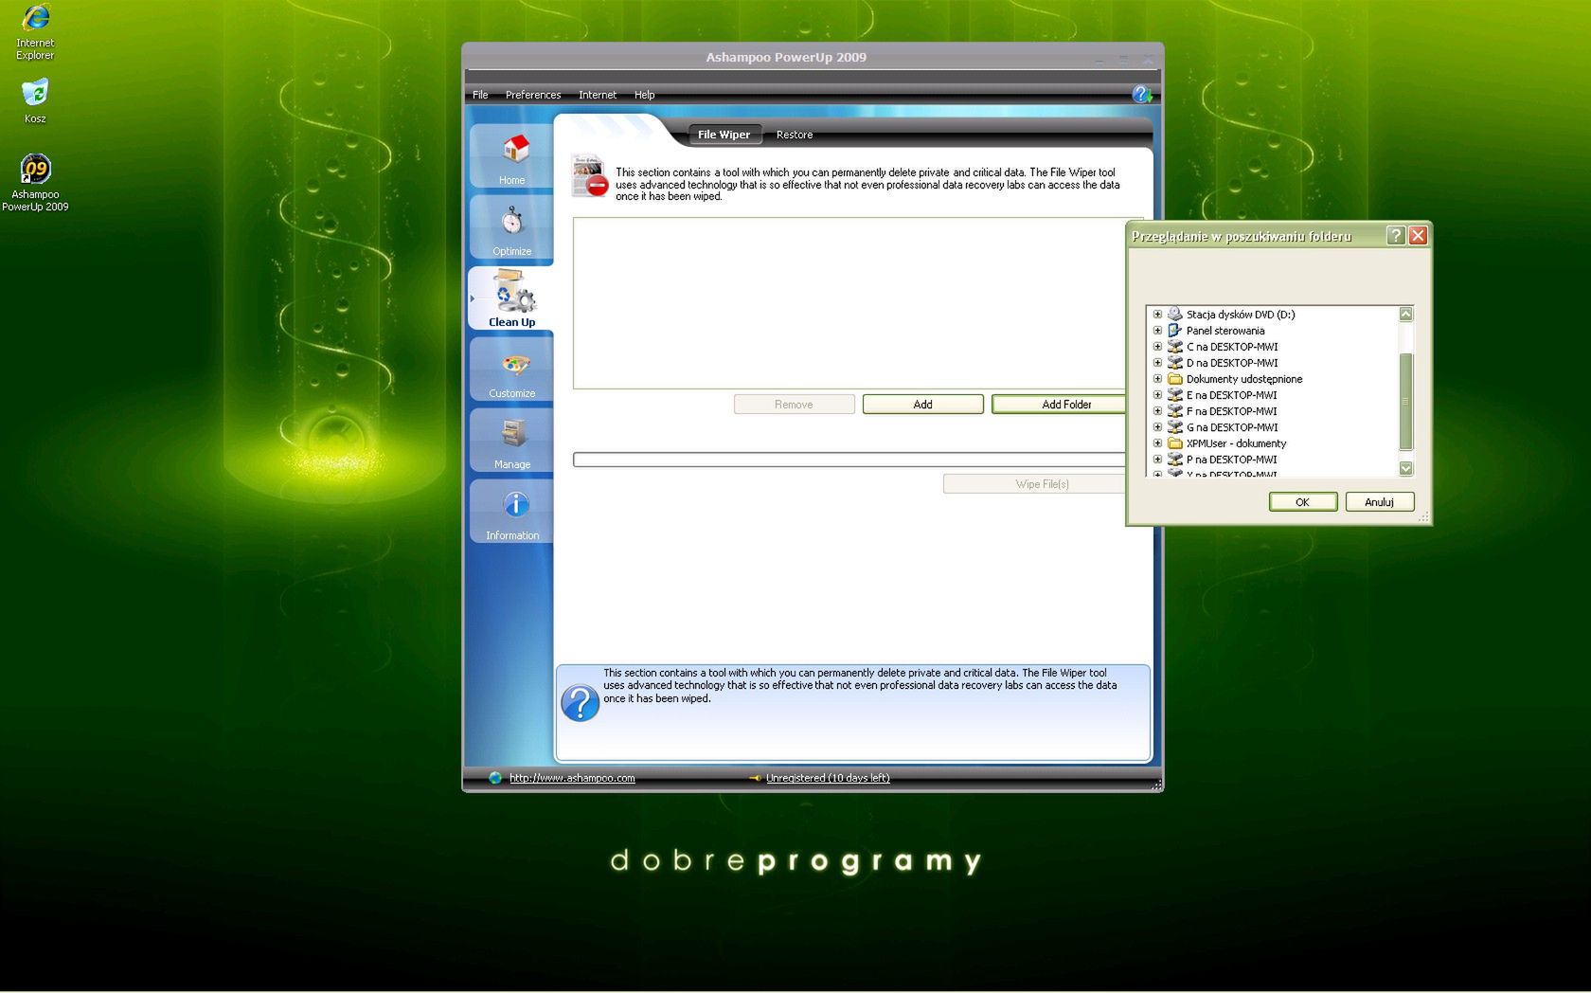Screen dimensions: 1591x993
Task: Open the Internet menu
Action: point(598,95)
